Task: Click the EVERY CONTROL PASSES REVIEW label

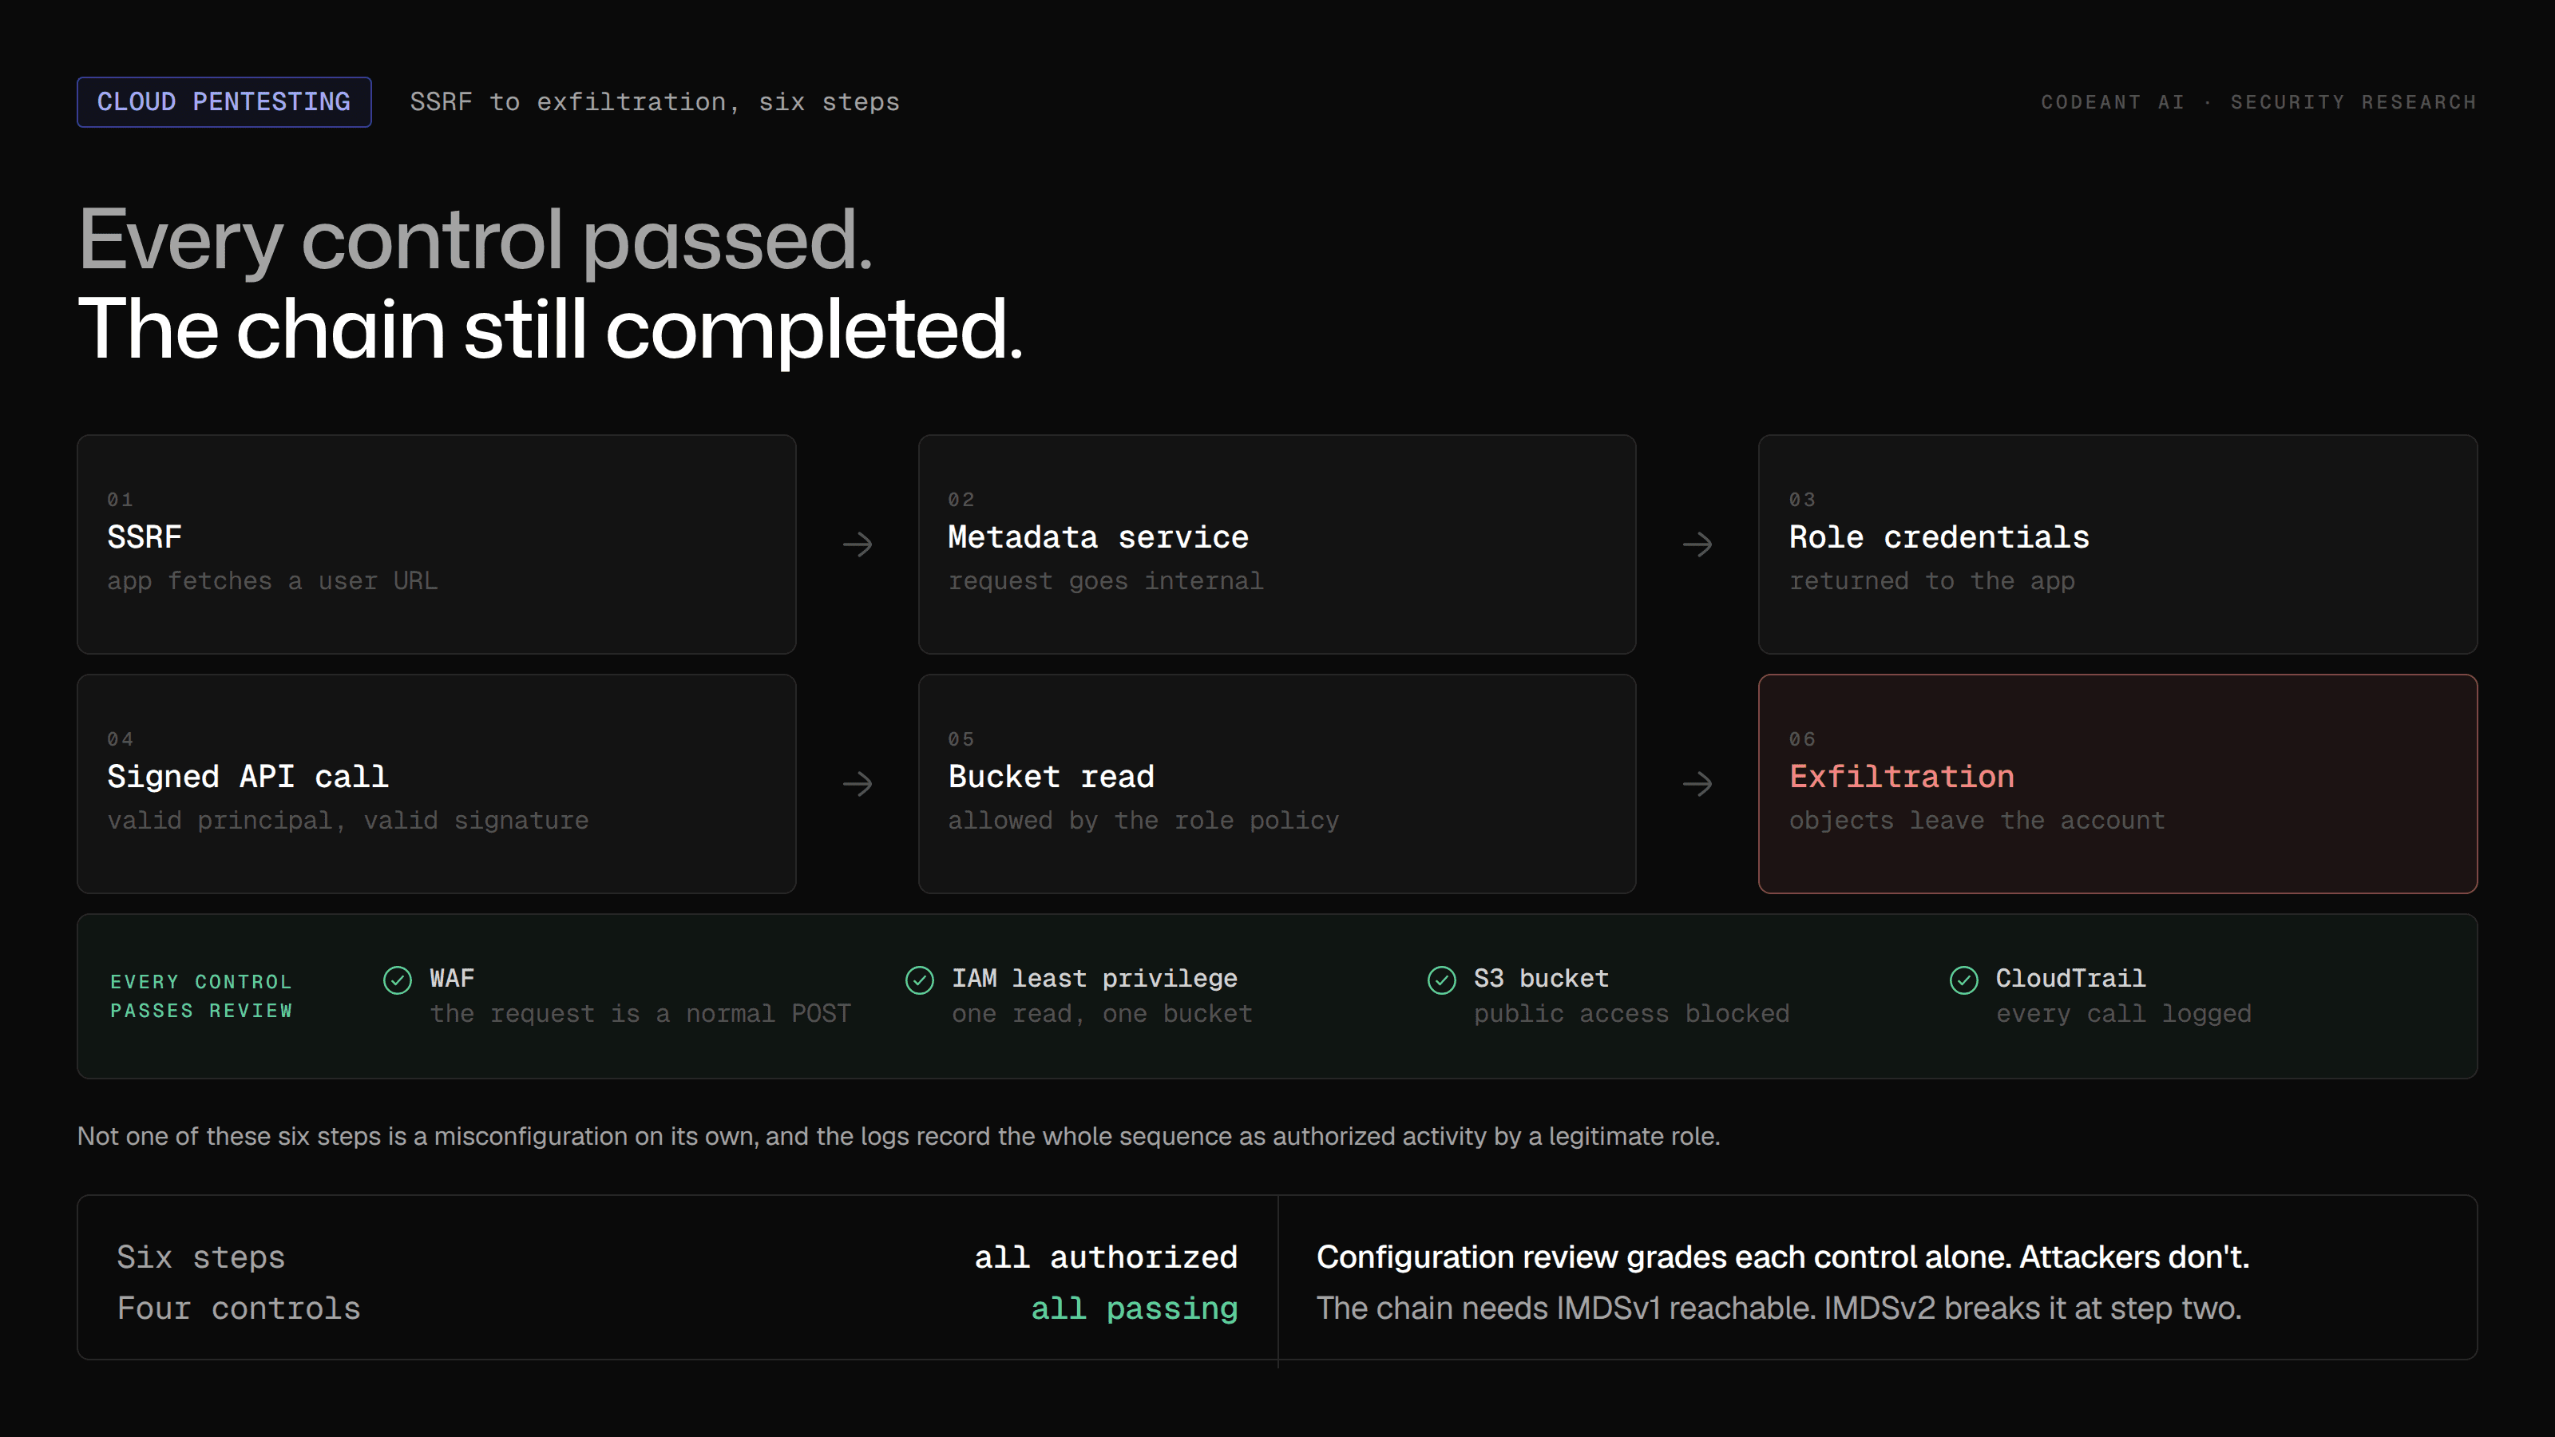Action: [201, 996]
